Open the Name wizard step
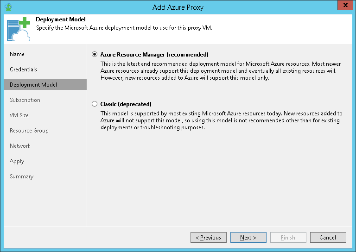Screen dimensions: 356x252 click(x=17, y=54)
